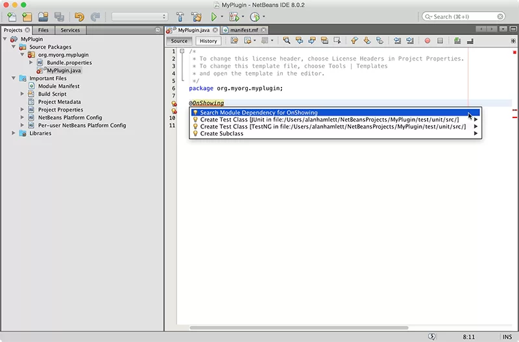Click the Stop Macro Recording square icon
The width and height of the screenshot is (519, 342).
click(x=440, y=41)
